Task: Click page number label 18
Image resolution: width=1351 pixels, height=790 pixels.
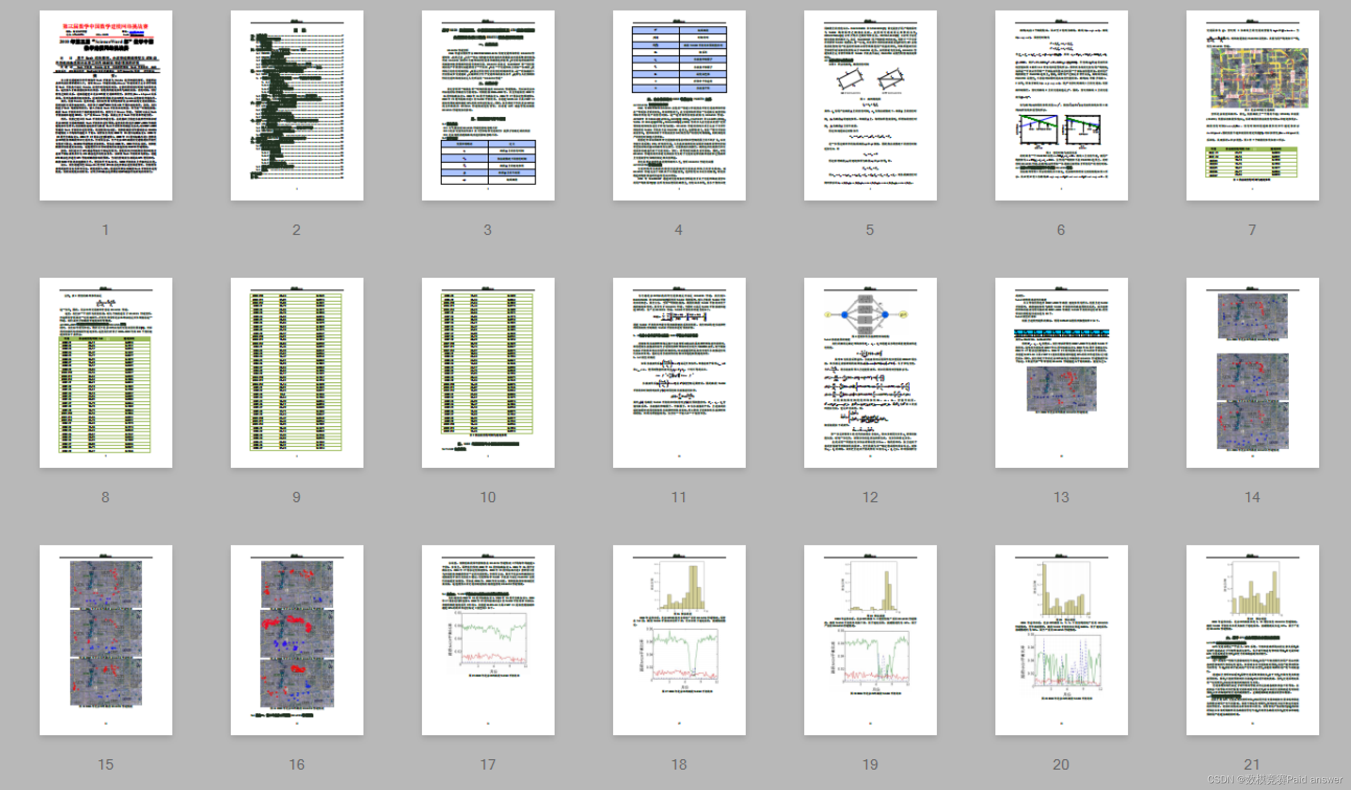Action: click(x=679, y=765)
